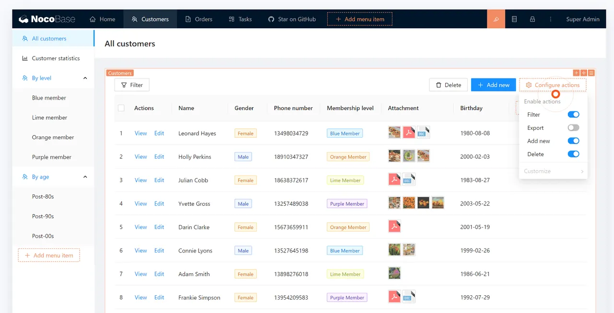Click View for Leonard Hayes
This screenshot has width=614, height=313.
tap(141, 133)
